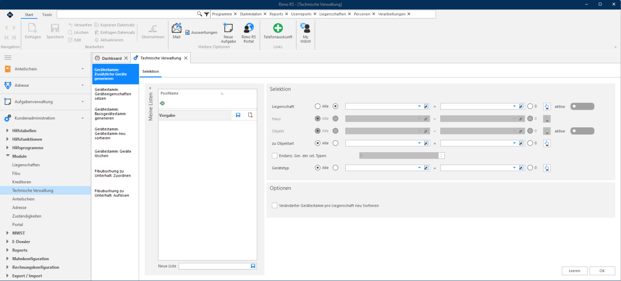This screenshot has height=281, width=621.
Task: Select the Alle radio for Liegenschaft
Action: (x=317, y=106)
